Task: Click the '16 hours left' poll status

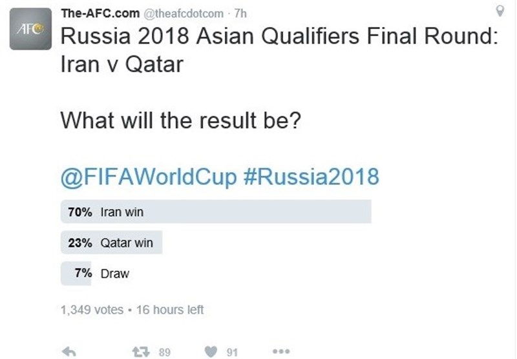Action: (170, 310)
